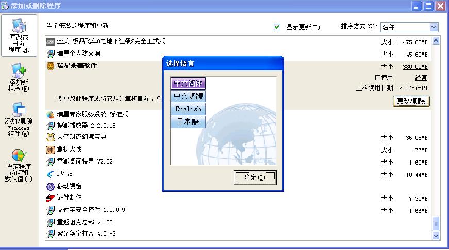This screenshot has width=449, height=250.
Task: Select 日本語 language option
Action: click(x=188, y=122)
